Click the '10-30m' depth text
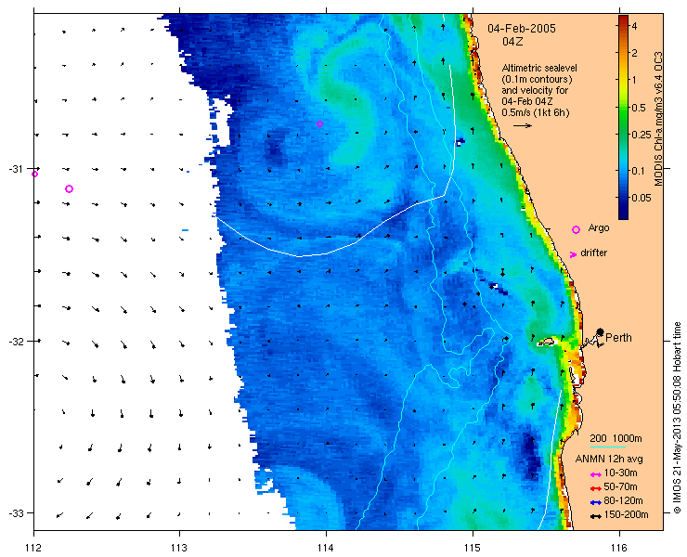Image resolution: width=687 pixels, height=557 pixels. pyautogui.click(x=620, y=473)
